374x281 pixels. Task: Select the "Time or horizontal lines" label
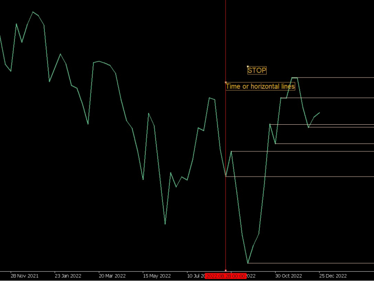point(260,86)
